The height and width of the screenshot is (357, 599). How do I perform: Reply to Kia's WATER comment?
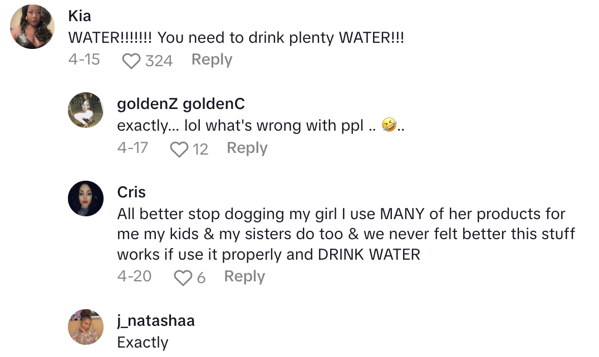click(x=212, y=60)
